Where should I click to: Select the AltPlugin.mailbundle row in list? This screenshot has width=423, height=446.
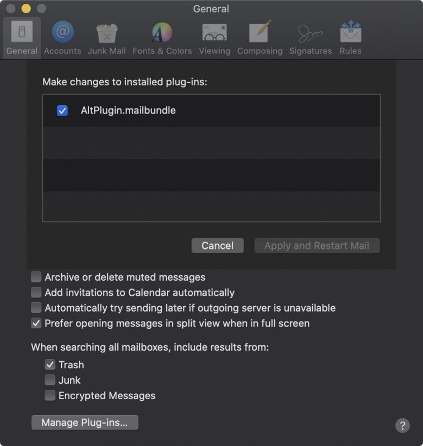pyautogui.click(x=220, y=111)
